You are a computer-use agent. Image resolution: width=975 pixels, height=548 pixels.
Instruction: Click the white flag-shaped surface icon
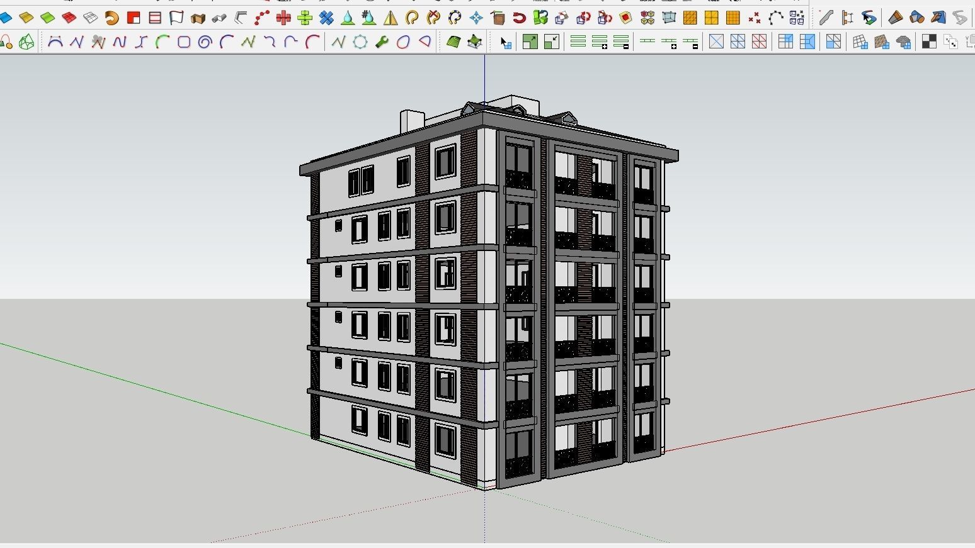click(x=176, y=18)
